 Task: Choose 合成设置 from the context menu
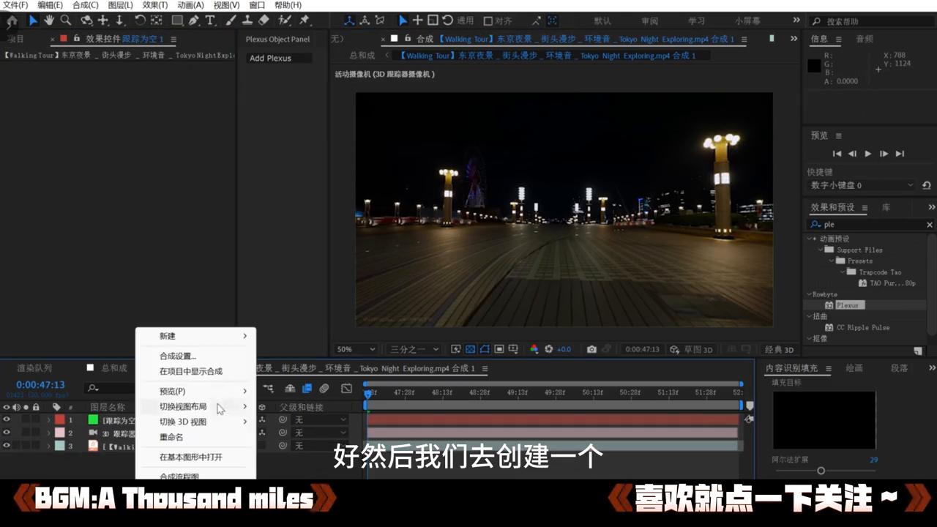pos(177,356)
